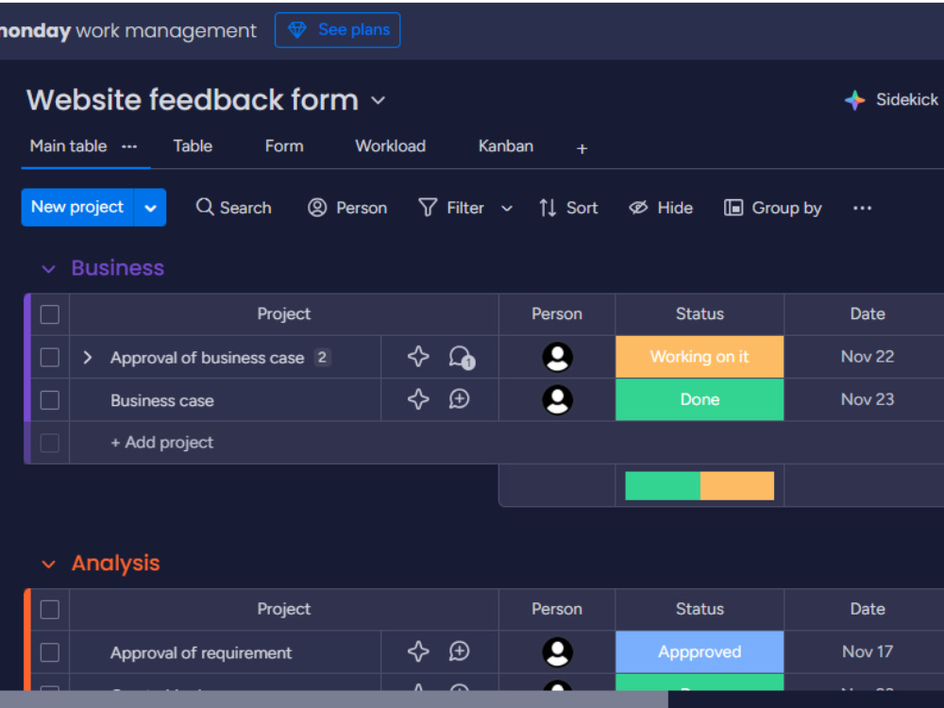Image resolution: width=944 pixels, height=708 pixels.
Task: Switch to the Kanban tab
Action: 506,146
